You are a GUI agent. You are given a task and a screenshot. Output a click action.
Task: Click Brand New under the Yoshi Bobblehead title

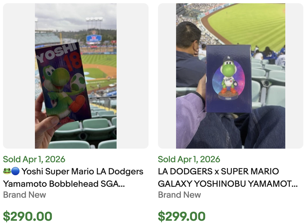24,195
